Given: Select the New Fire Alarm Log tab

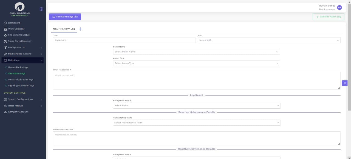Looking at the screenshot, I should pyautogui.click(x=64, y=29).
